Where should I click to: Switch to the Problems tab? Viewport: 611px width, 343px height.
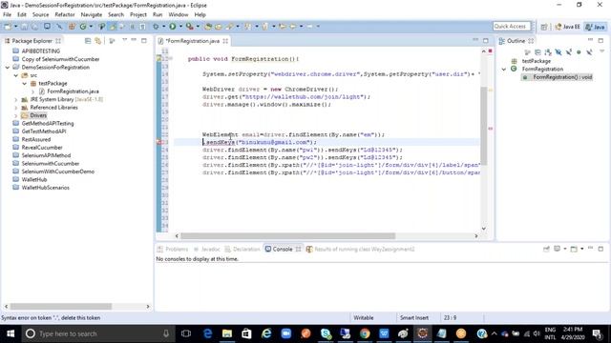click(173, 250)
